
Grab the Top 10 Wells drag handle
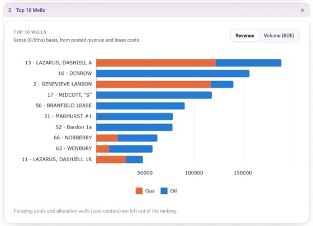click(10, 11)
